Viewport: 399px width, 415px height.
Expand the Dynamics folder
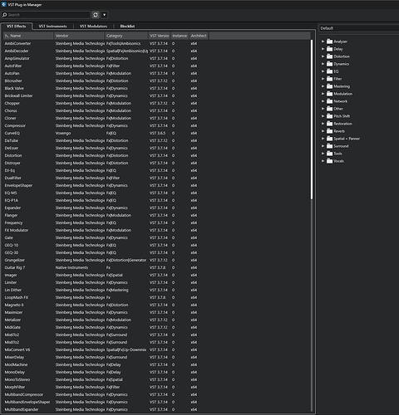[x=323, y=64]
